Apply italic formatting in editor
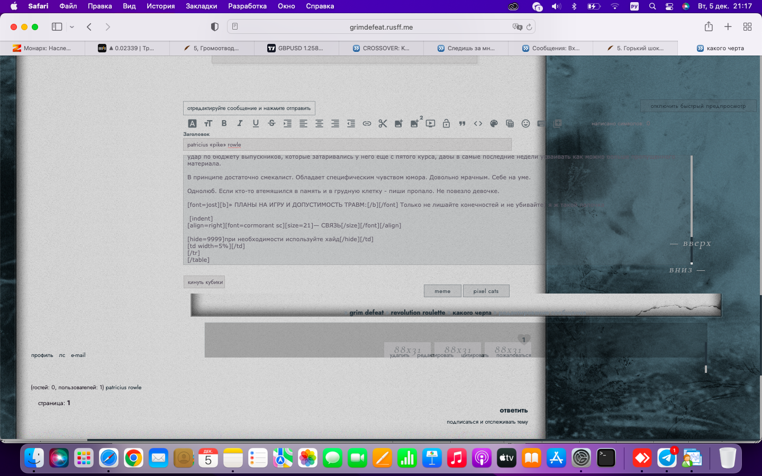This screenshot has width=762, height=476. click(x=240, y=123)
